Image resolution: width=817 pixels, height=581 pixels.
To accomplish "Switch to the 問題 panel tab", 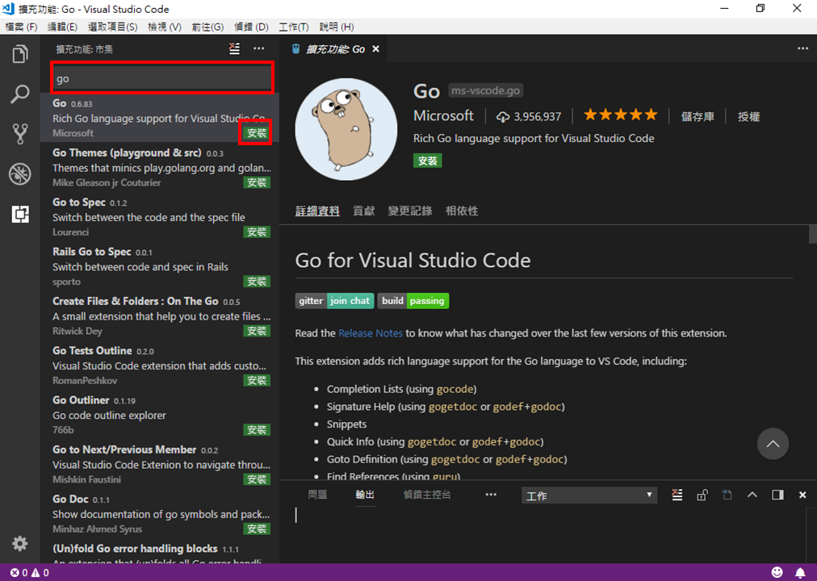I will (x=317, y=495).
